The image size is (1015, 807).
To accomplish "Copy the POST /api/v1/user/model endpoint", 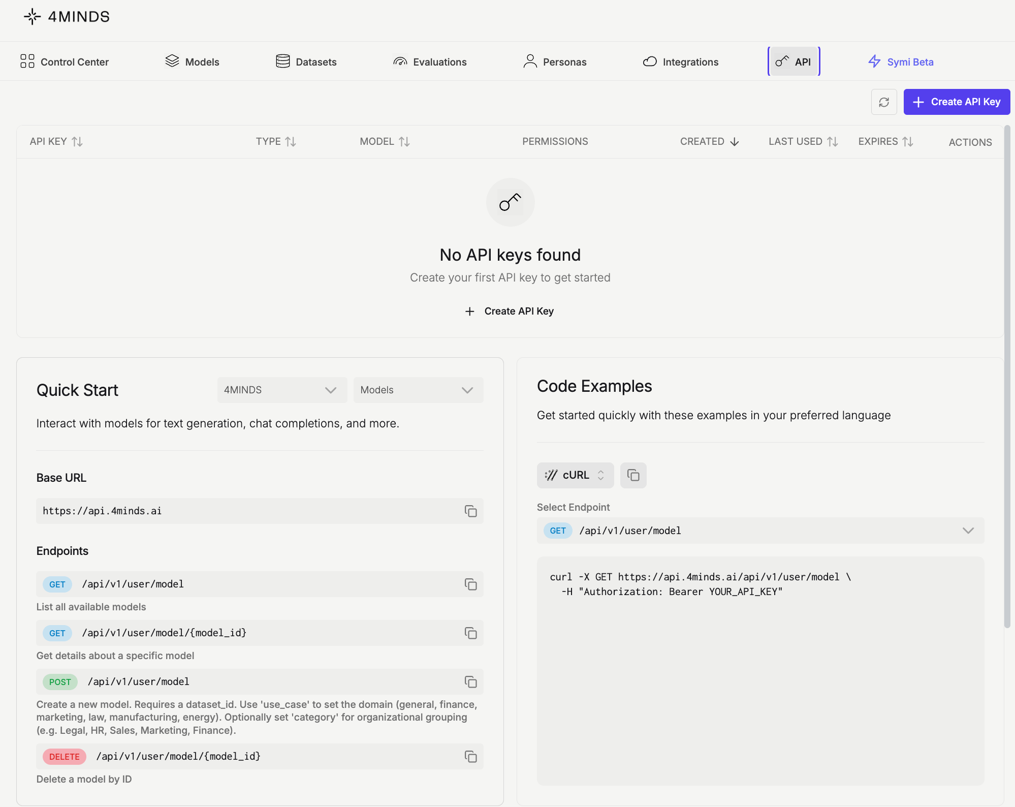I will pos(471,682).
